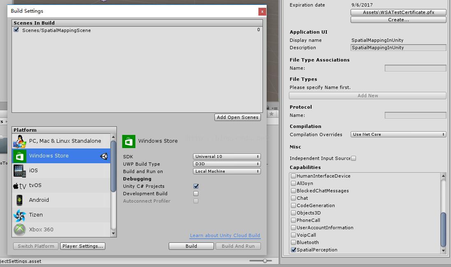Image resolution: width=451 pixels, height=267 pixels.
Task: Click the zoom slider at bottom
Action: click(x=265, y=261)
